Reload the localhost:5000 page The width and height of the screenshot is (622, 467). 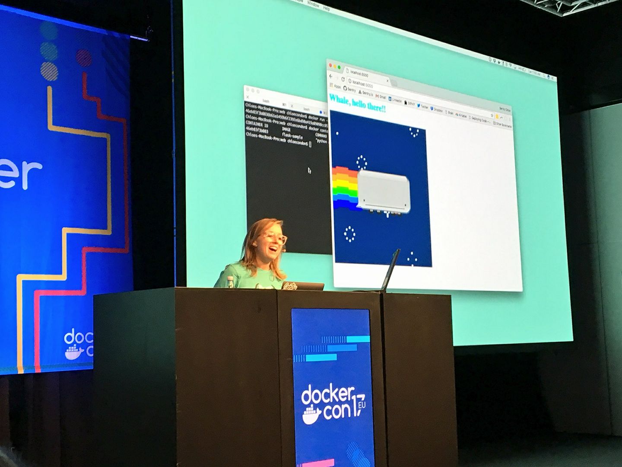tap(343, 80)
